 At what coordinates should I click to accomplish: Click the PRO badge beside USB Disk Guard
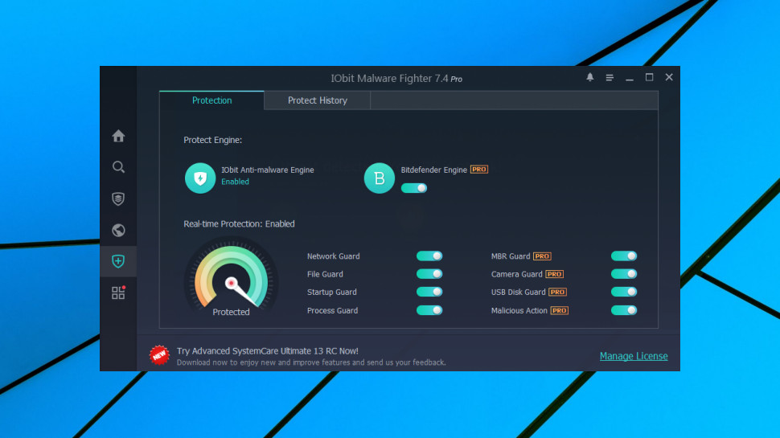click(557, 293)
